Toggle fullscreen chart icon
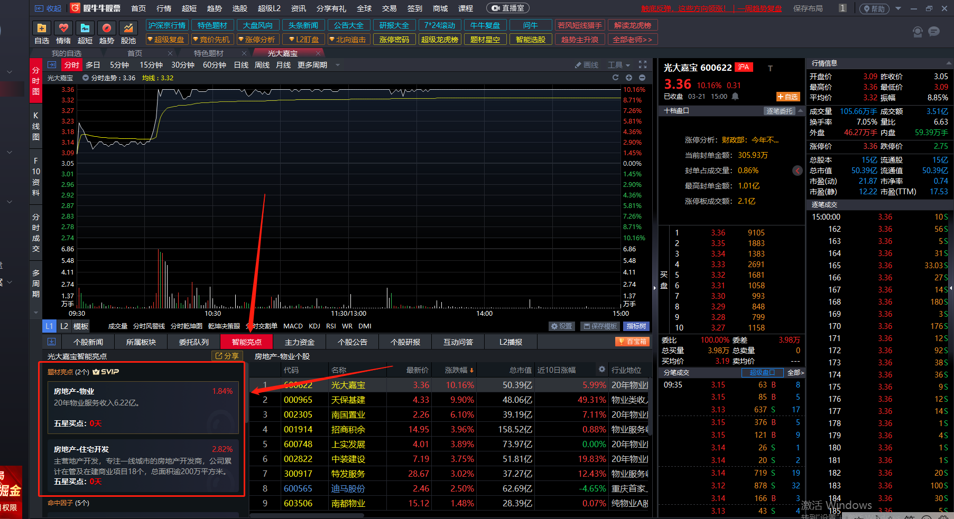The image size is (954, 519). click(643, 64)
